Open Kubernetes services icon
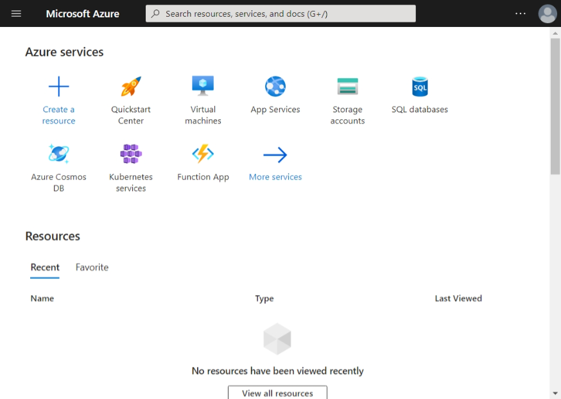The width and height of the screenshot is (561, 399). point(131,154)
